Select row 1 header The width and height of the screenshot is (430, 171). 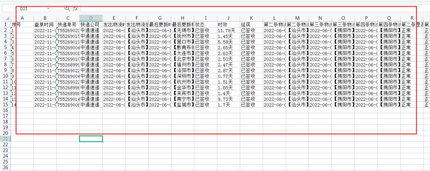click(5, 24)
